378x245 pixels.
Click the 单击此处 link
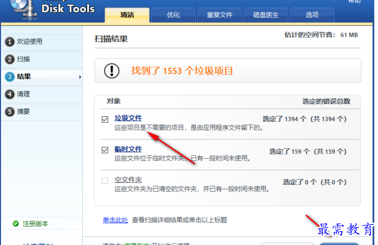pyautogui.click(x=115, y=220)
